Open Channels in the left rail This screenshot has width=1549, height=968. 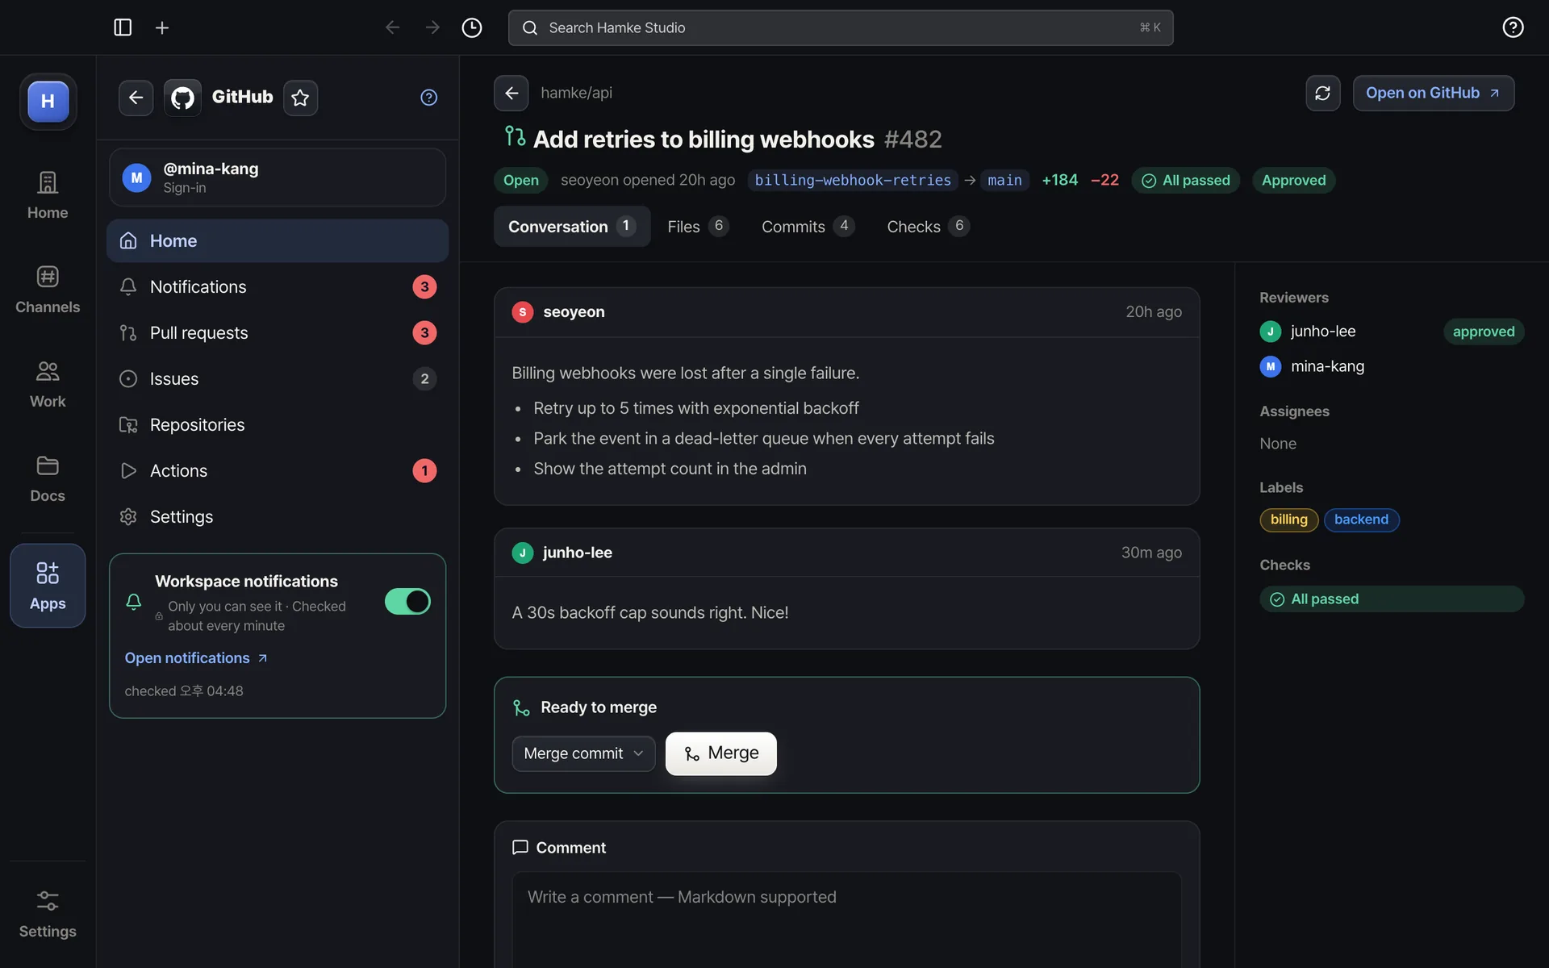coord(48,290)
